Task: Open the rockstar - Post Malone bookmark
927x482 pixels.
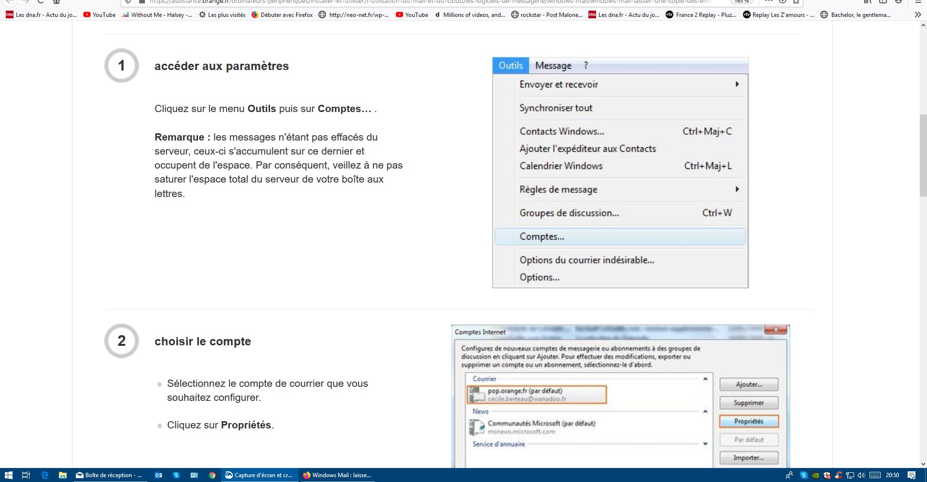Action: pyautogui.click(x=547, y=15)
